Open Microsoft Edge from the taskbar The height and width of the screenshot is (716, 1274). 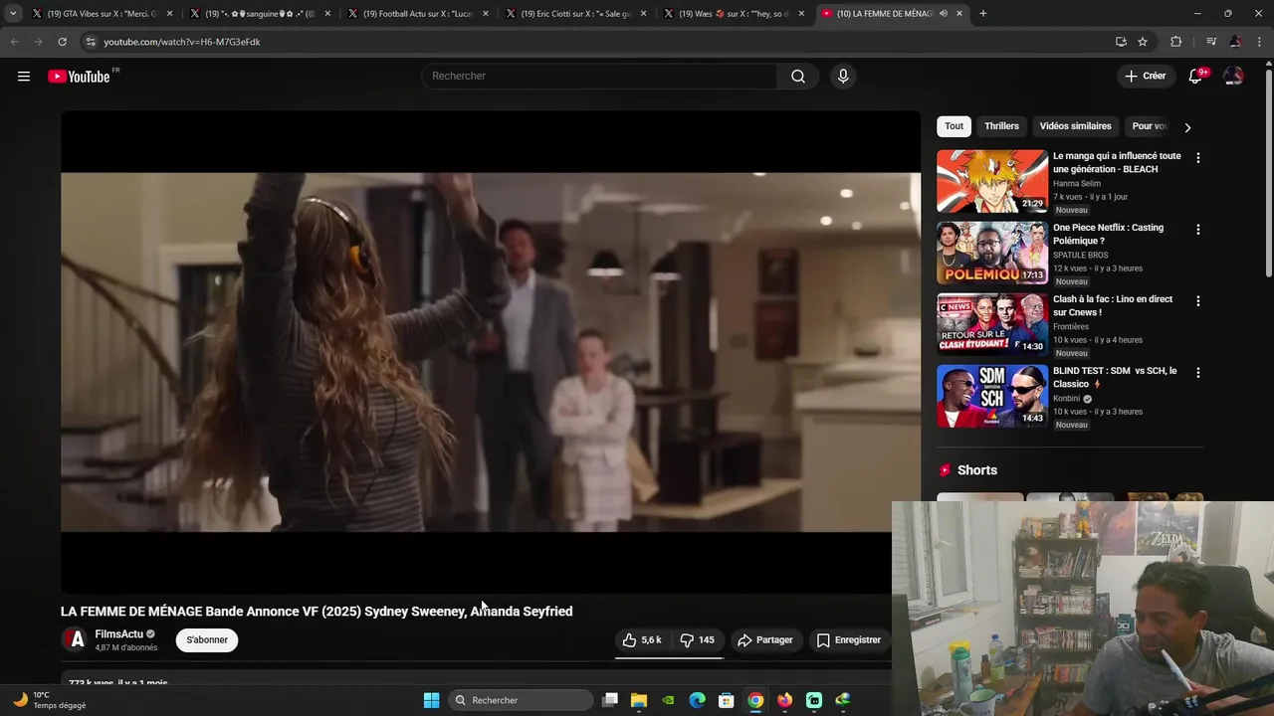click(698, 700)
